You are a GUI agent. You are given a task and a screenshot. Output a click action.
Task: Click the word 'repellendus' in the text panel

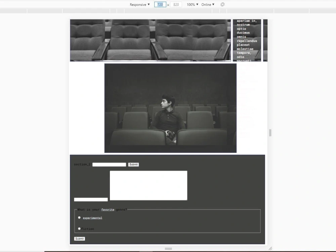[x=247, y=41]
